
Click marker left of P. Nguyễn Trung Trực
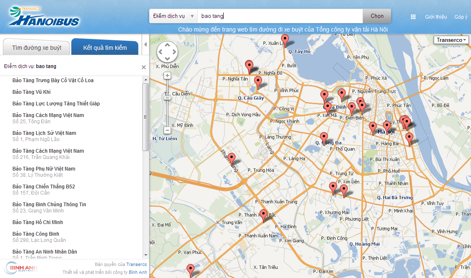tap(341, 95)
